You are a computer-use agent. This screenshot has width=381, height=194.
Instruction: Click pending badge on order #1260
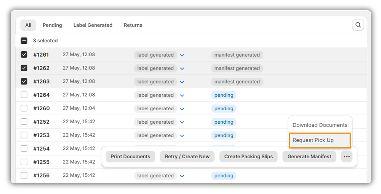[x=224, y=109]
